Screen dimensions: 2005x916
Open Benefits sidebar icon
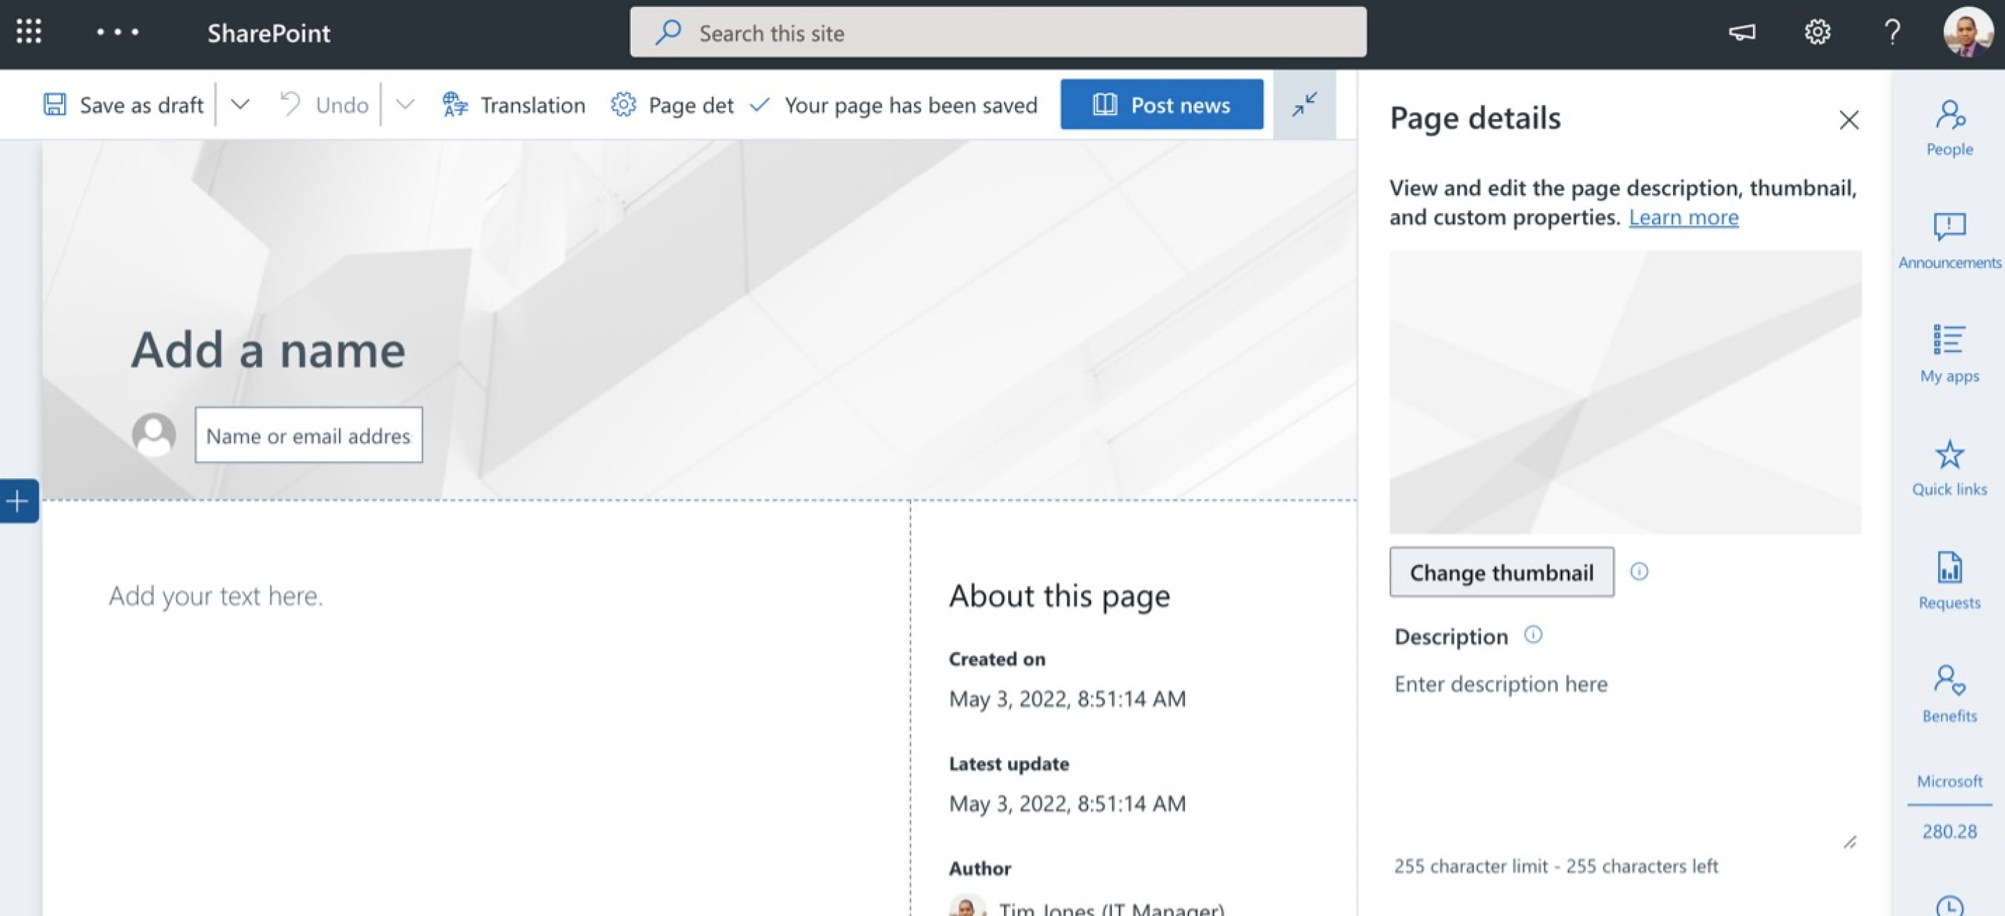point(1949,693)
